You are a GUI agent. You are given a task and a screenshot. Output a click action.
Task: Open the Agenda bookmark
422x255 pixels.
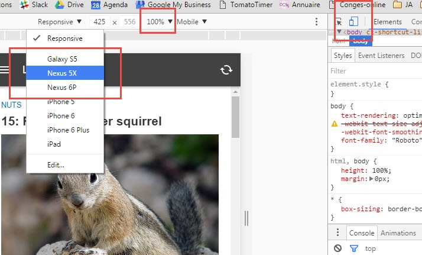tap(109, 5)
